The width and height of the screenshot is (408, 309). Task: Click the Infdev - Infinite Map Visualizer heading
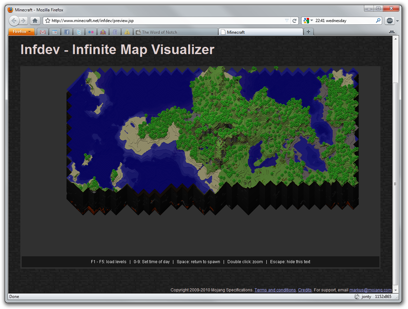(118, 49)
